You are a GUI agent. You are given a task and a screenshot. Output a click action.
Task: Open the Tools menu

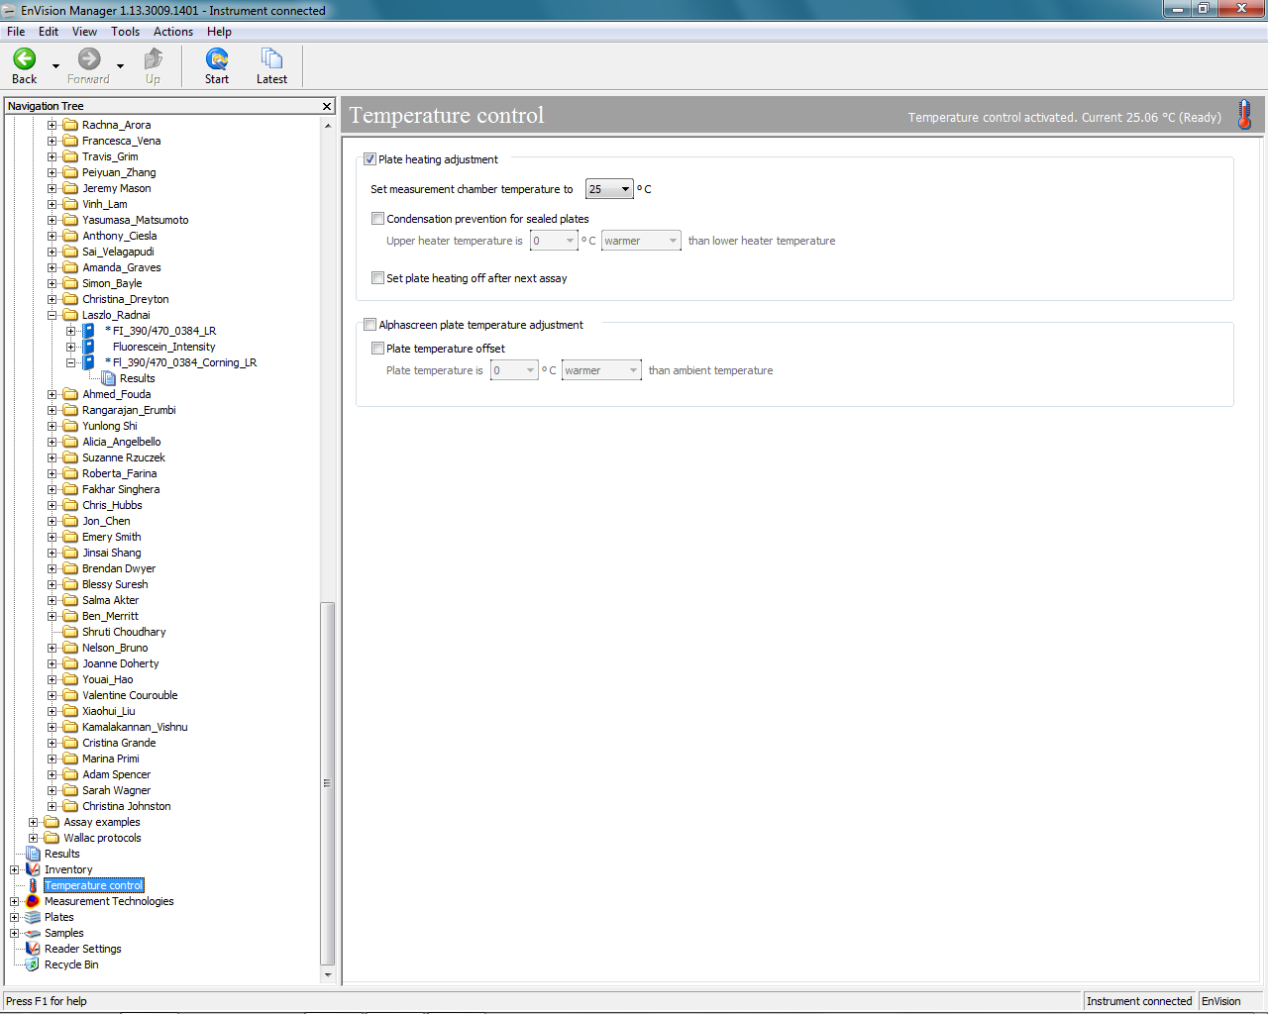(x=125, y=32)
